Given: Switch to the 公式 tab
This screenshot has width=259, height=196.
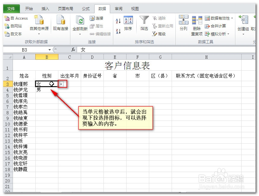Looking at the screenshot, I should (x=86, y=9).
